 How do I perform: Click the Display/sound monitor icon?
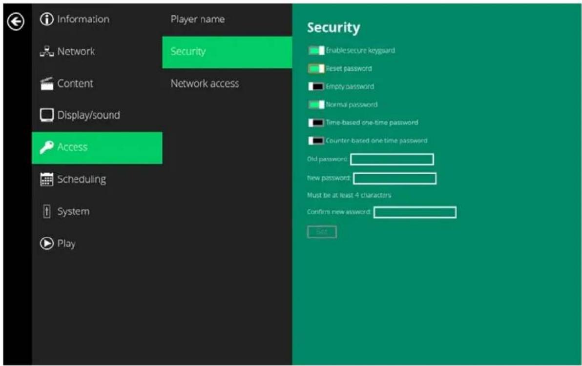coord(47,115)
